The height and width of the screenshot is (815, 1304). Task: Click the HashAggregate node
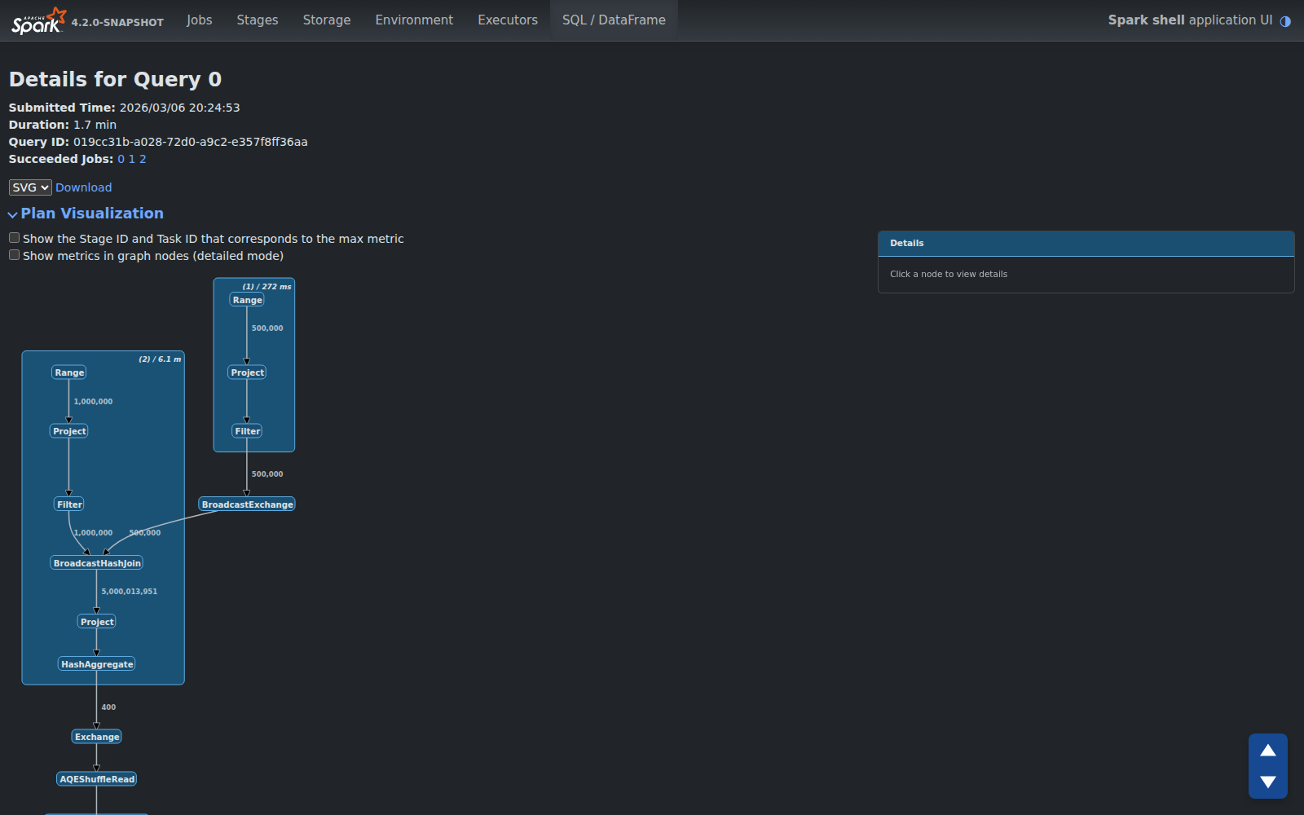[97, 664]
